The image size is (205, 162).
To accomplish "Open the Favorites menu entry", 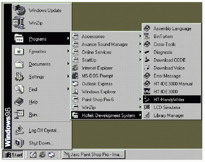I will click(x=41, y=51).
